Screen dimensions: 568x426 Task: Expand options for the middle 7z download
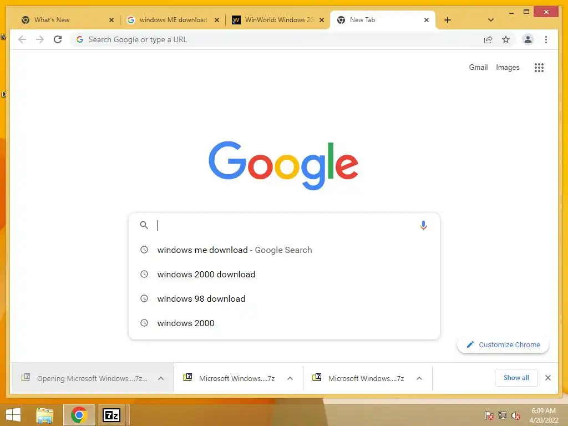point(290,378)
